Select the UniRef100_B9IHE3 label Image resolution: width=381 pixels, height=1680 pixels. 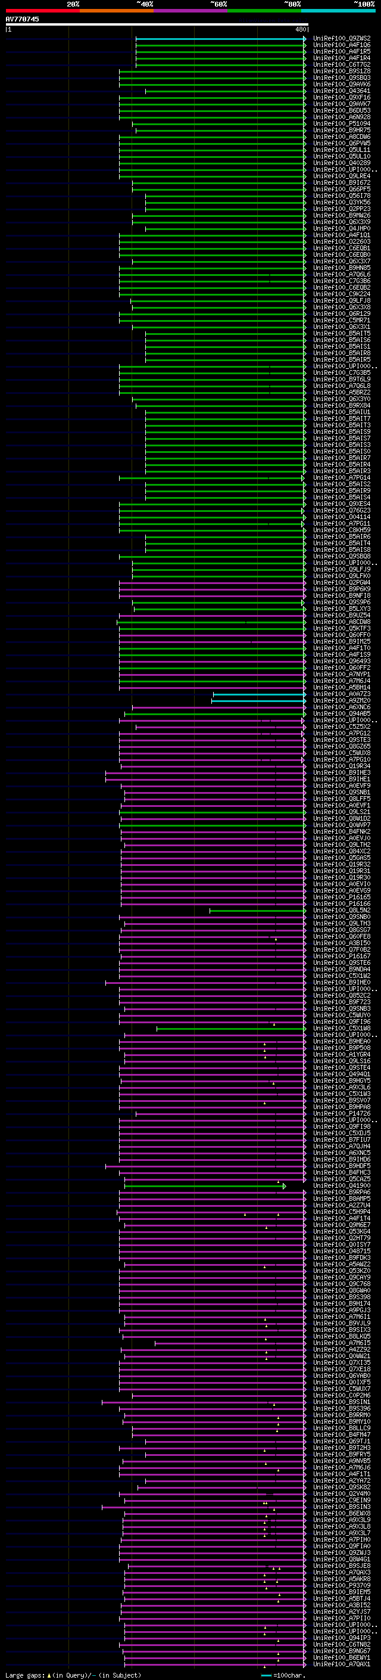click(341, 773)
